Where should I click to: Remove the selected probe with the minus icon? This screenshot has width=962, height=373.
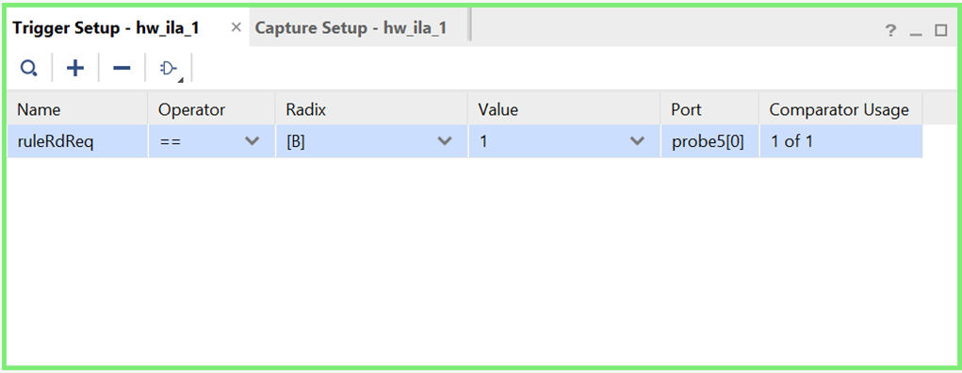tap(122, 68)
